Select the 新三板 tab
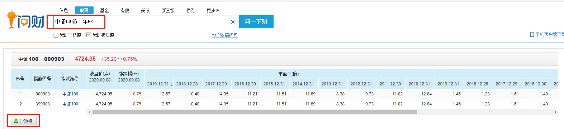Image resolution: width=564 pixels, height=129 pixels. coord(168,10)
